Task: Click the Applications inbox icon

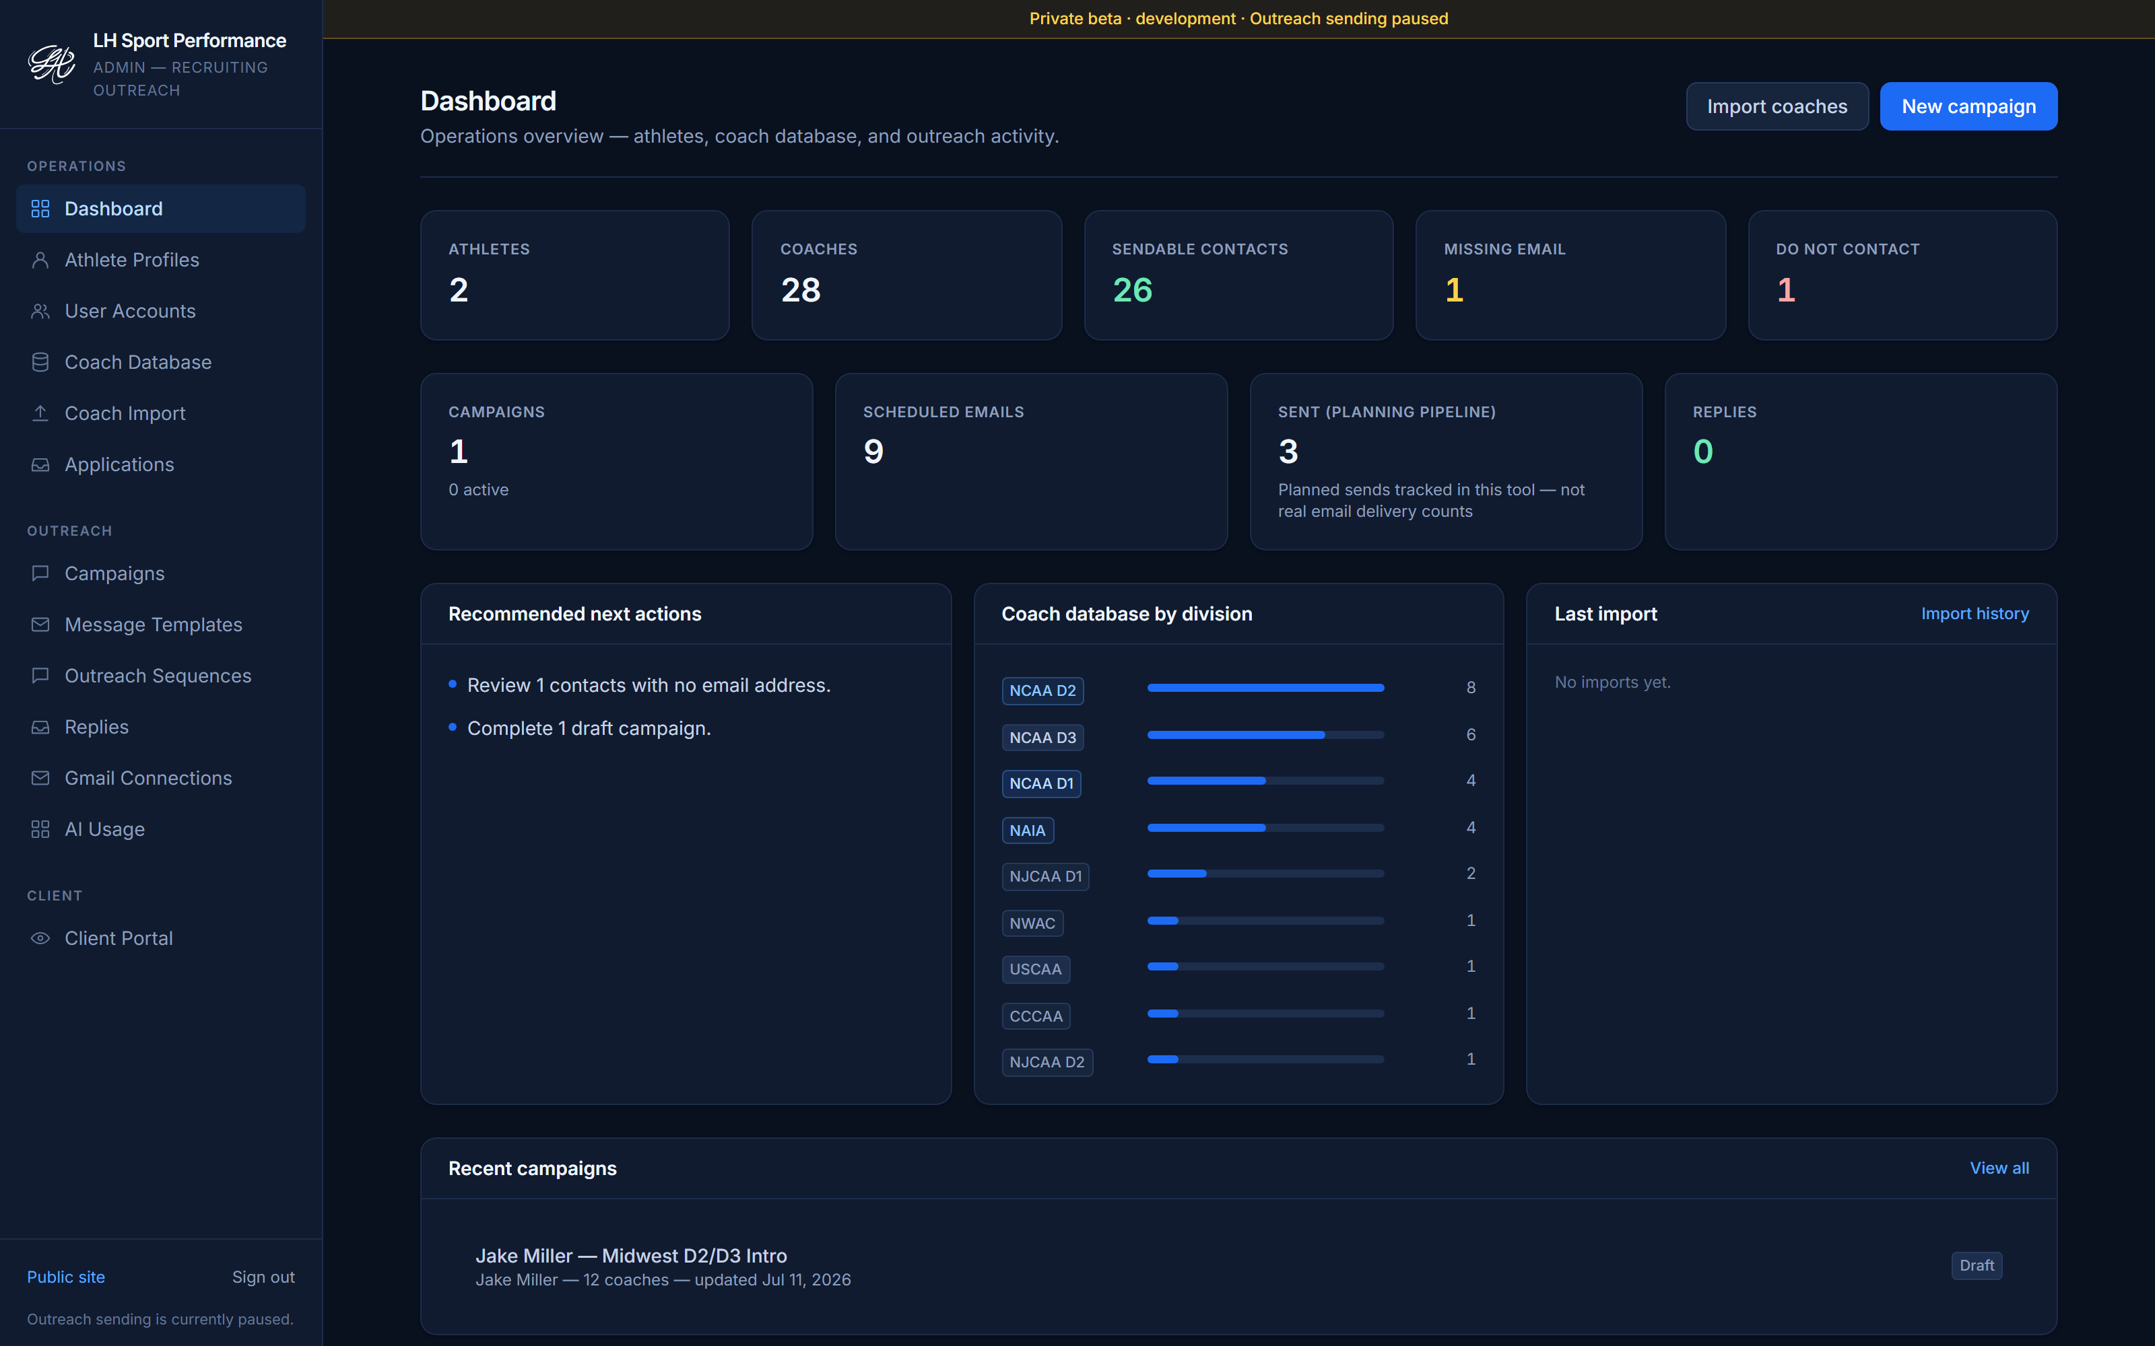Action: [40, 464]
